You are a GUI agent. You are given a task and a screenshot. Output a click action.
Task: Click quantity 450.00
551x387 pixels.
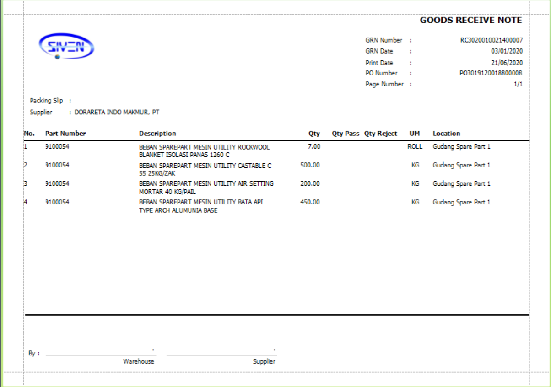tap(310, 202)
